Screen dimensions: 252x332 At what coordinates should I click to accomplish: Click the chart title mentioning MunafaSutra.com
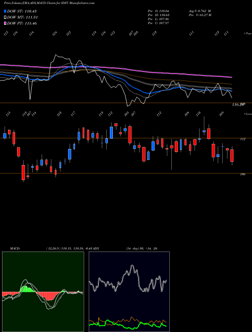49,3
